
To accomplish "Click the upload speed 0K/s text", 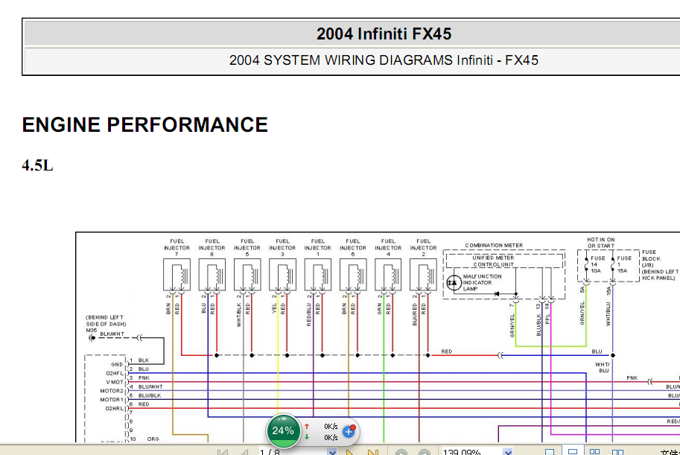I will [331, 427].
